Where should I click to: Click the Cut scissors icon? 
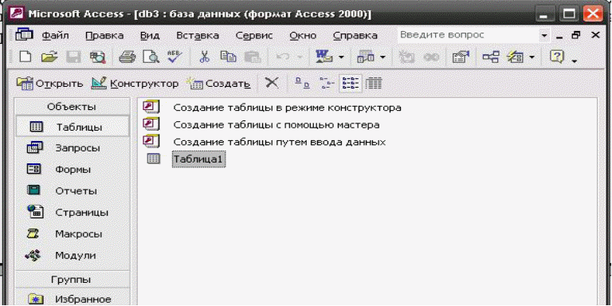click(204, 57)
